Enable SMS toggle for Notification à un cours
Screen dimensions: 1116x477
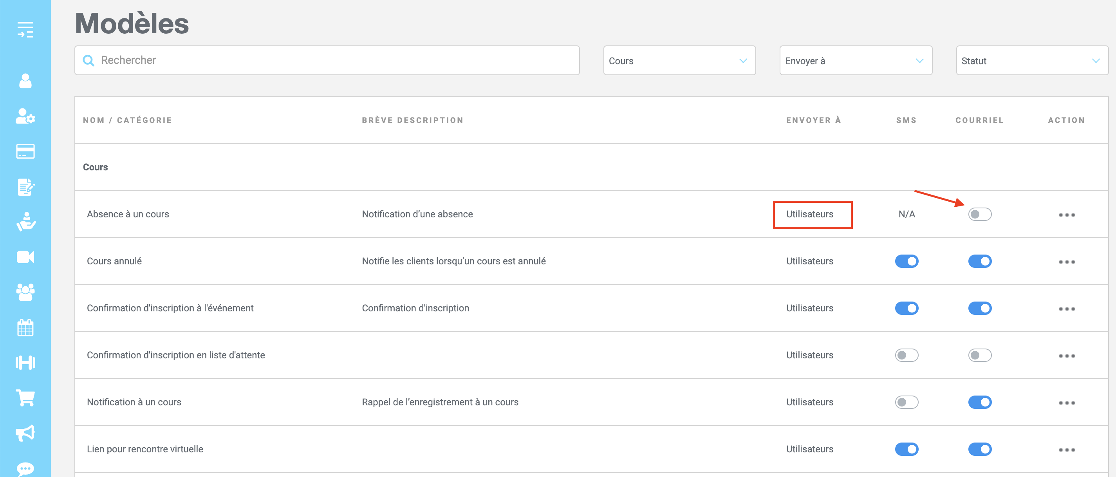pyautogui.click(x=907, y=402)
